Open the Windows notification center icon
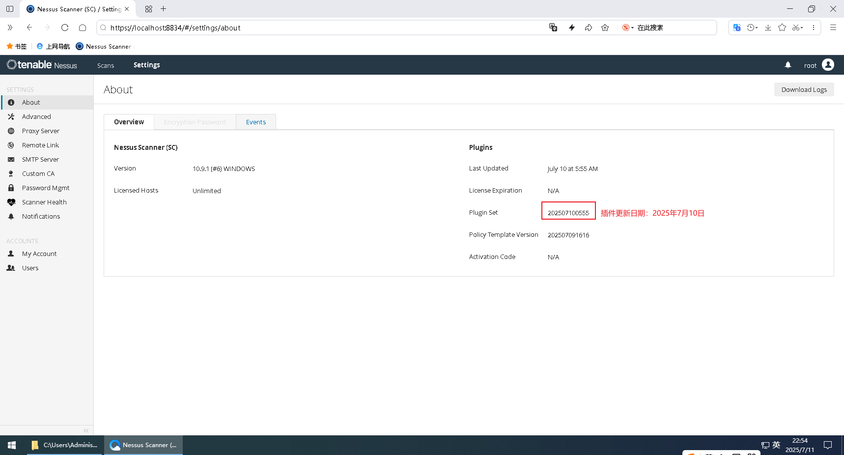The width and height of the screenshot is (844, 455). 828,445
